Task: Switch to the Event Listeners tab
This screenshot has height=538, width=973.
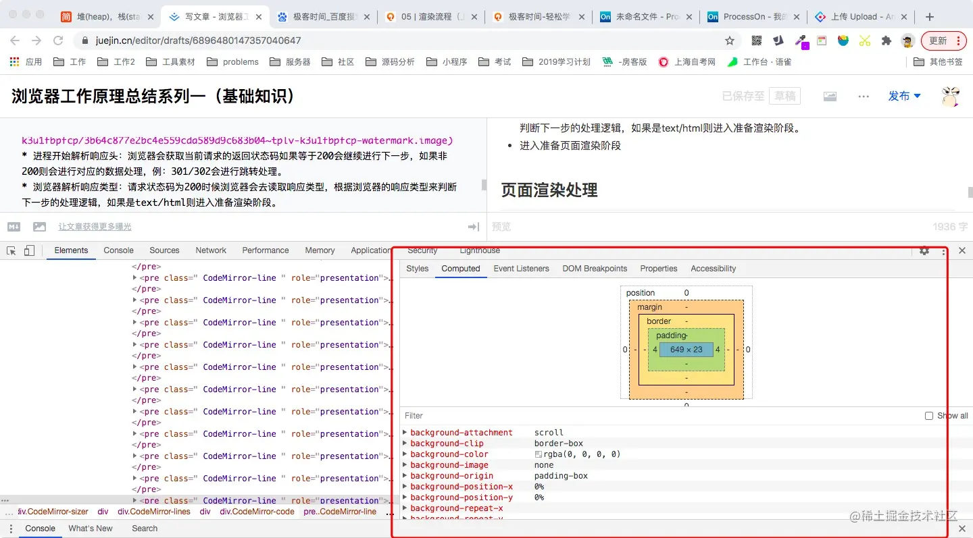Action: point(521,269)
